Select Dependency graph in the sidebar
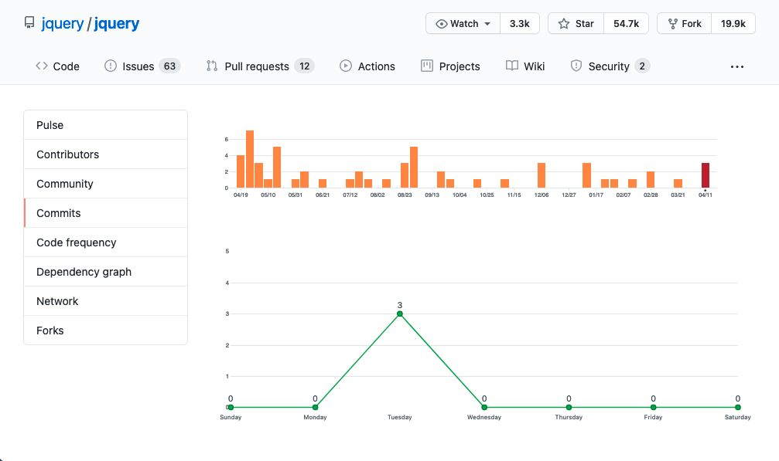 (x=106, y=271)
